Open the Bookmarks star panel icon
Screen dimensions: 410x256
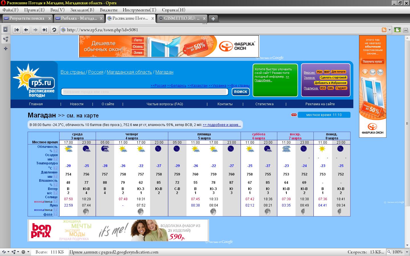pyautogui.click(x=5, y=29)
